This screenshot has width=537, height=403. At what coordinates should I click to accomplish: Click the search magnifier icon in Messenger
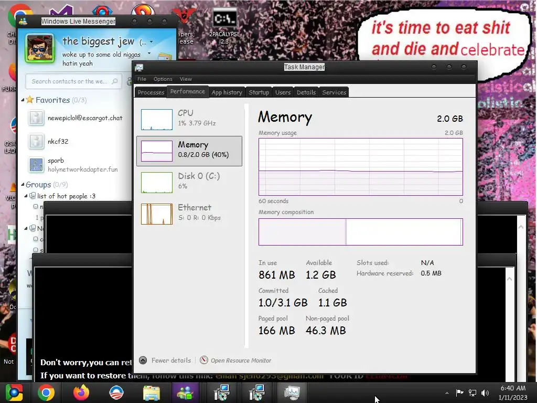(x=115, y=81)
